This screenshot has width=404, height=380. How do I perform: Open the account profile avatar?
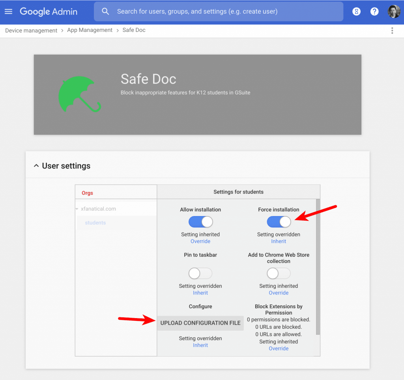pos(394,11)
